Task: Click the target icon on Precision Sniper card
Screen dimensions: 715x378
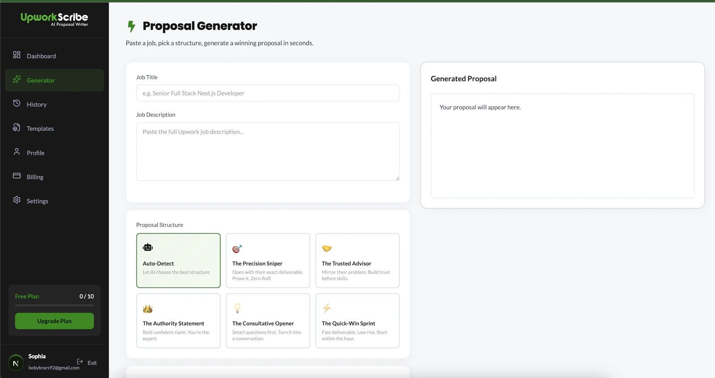Action: coord(237,249)
